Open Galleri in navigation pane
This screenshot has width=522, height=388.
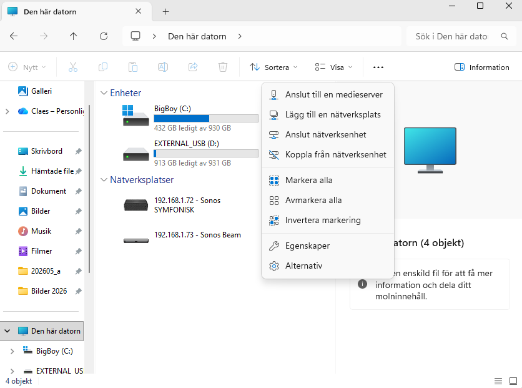click(42, 91)
